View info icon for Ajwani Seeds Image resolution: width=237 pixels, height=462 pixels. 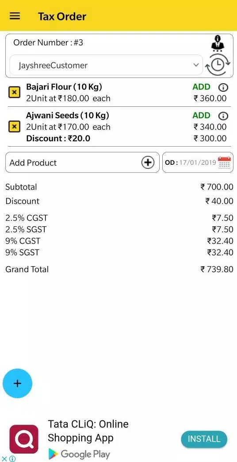click(x=223, y=116)
